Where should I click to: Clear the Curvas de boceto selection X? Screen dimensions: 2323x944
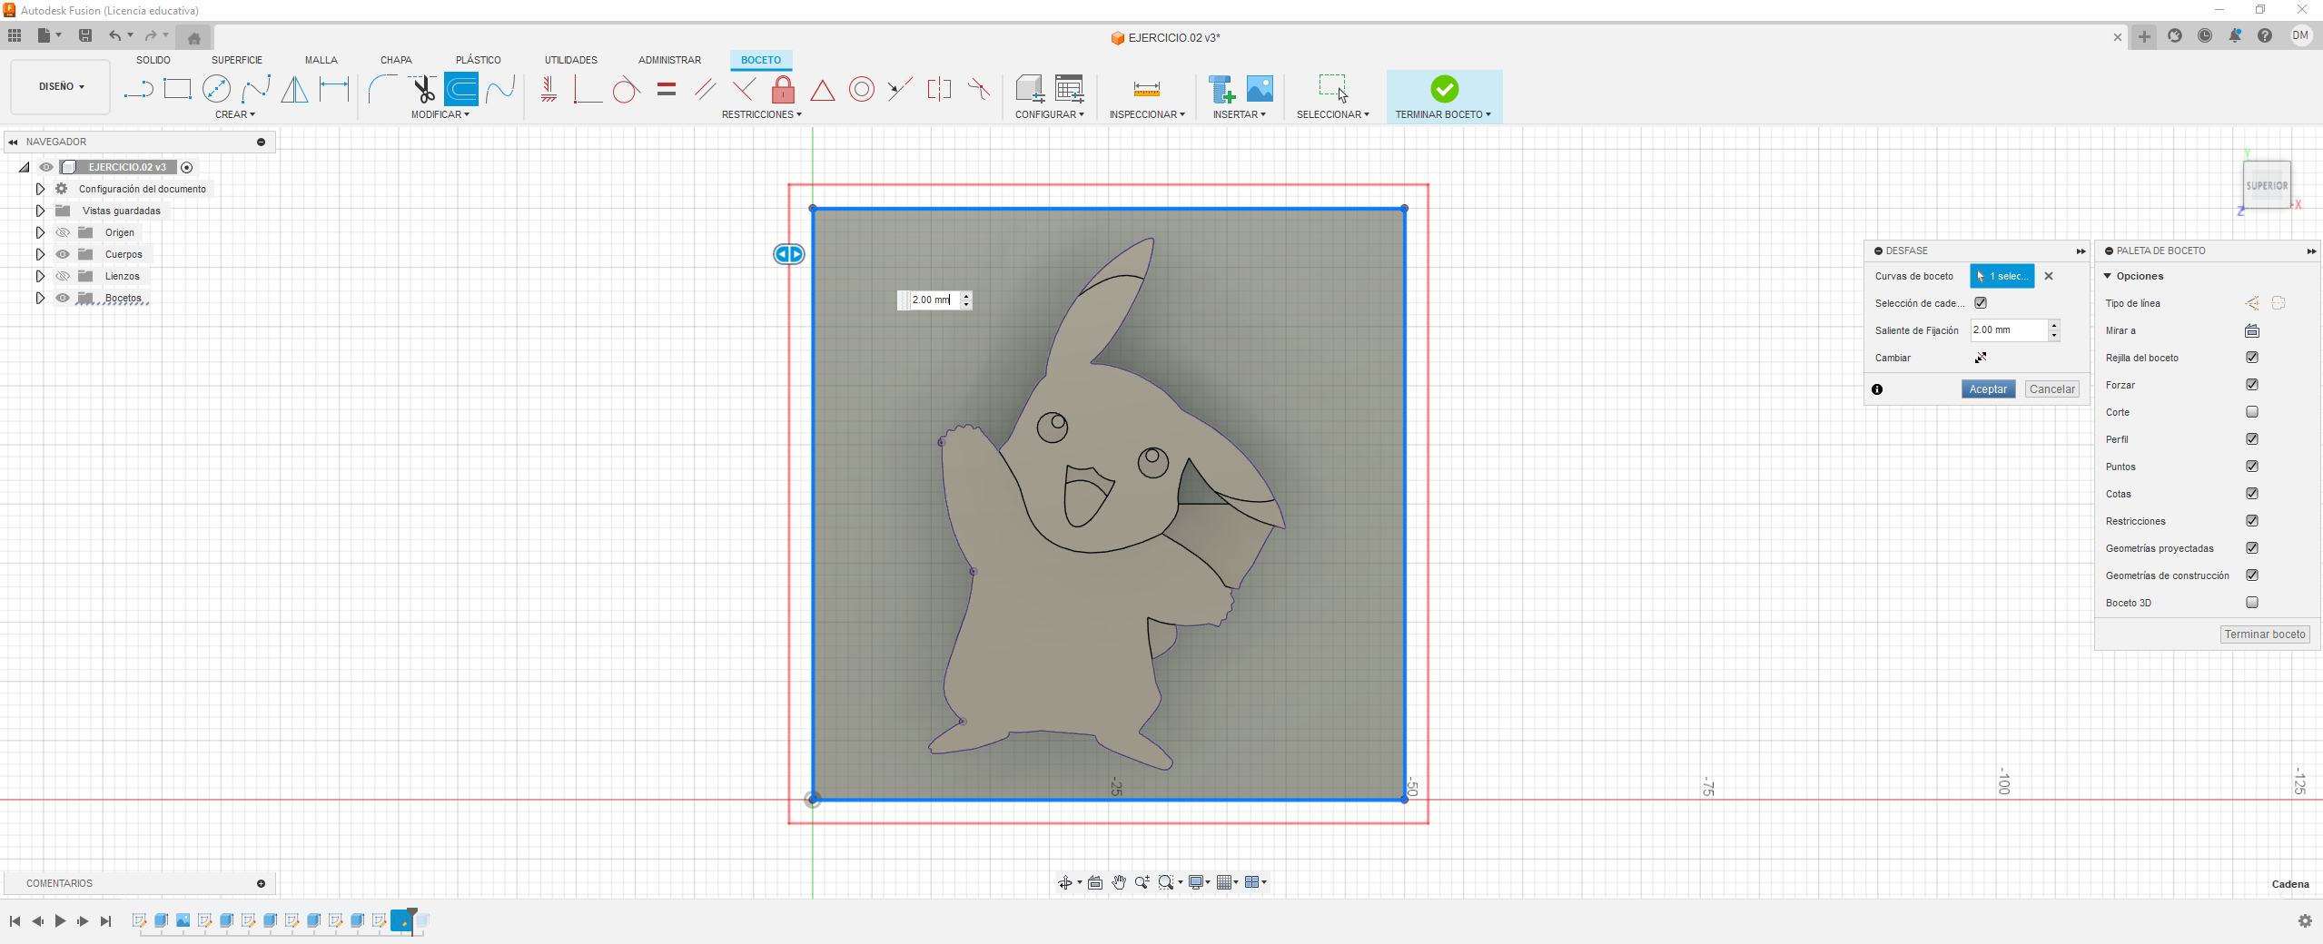click(x=2049, y=276)
